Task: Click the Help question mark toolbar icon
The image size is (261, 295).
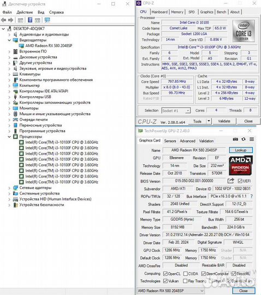Action: click(30, 20)
